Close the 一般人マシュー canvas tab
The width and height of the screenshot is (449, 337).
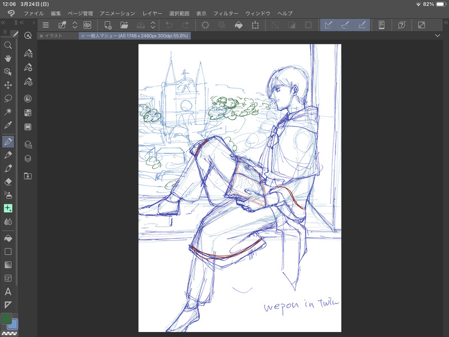click(83, 36)
